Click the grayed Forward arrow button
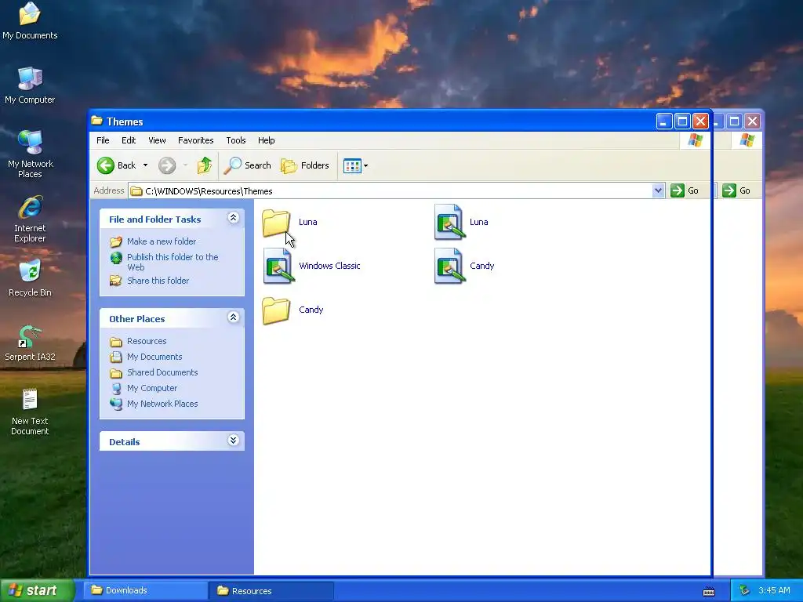The image size is (803, 602). [x=167, y=165]
